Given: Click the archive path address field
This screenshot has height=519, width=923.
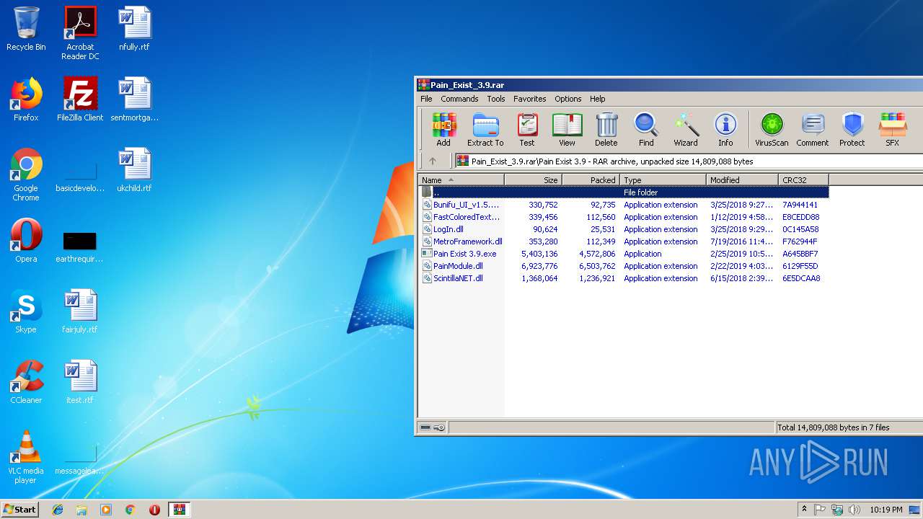Looking at the screenshot, I should 689,161.
